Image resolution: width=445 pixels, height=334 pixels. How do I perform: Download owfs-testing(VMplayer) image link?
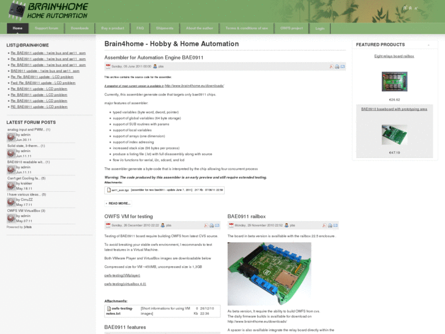click(122, 275)
